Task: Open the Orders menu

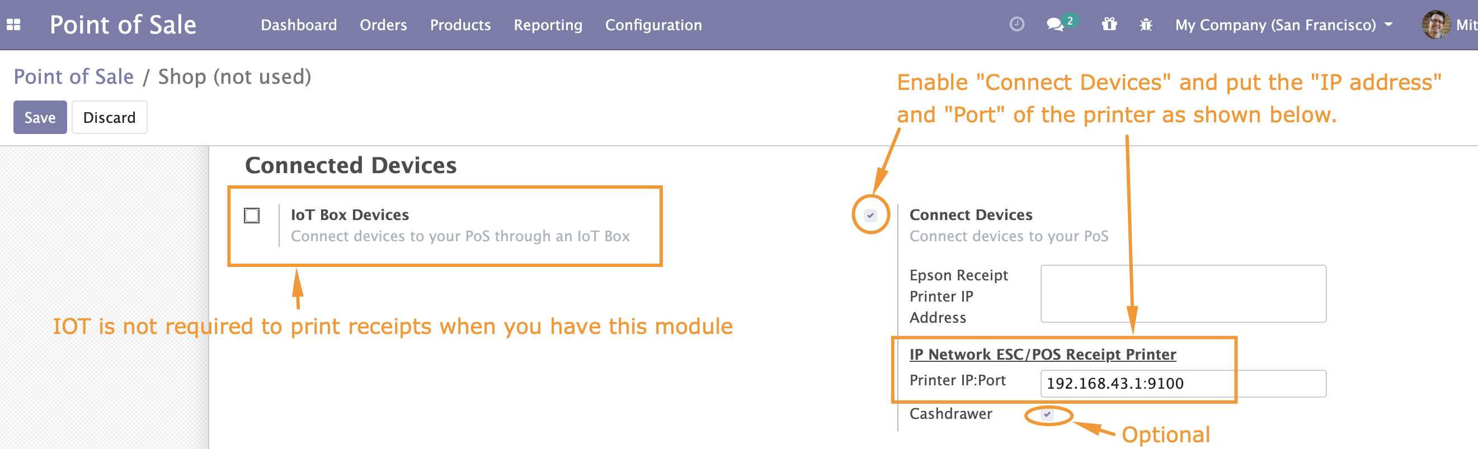Action: pyautogui.click(x=383, y=25)
